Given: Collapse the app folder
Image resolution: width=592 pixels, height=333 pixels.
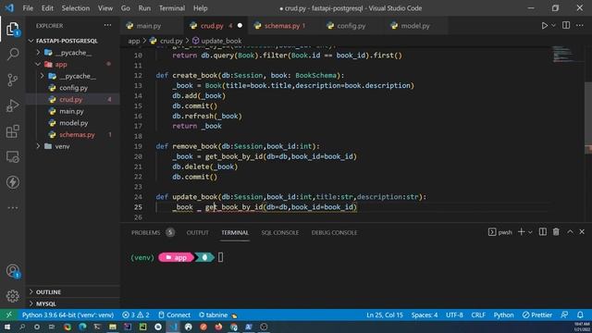Looking at the screenshot, I should click(x=38, y=64).
